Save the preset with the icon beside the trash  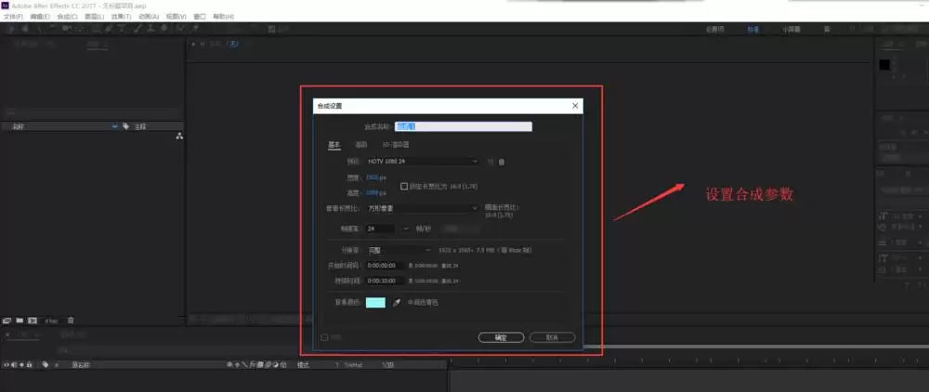490,162
